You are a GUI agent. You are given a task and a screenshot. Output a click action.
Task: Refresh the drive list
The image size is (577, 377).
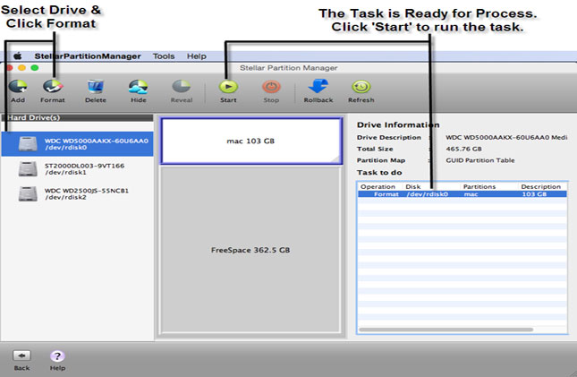(x=361, y=87)
